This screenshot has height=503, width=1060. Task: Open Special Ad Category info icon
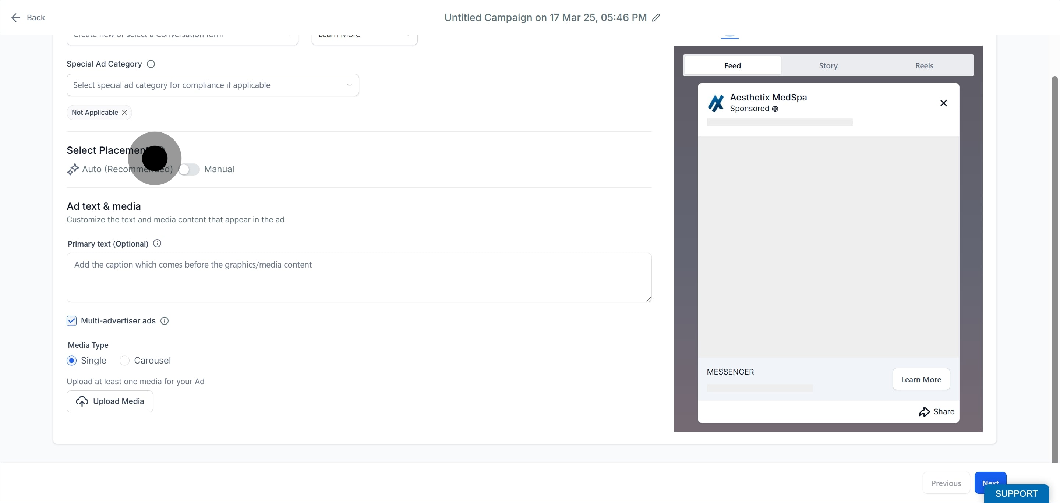pos(151,64)
